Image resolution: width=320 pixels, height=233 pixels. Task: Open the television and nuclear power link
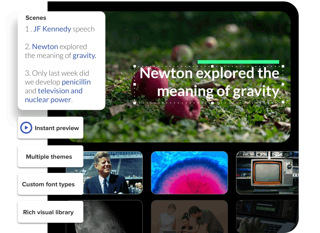pos(60,91)
